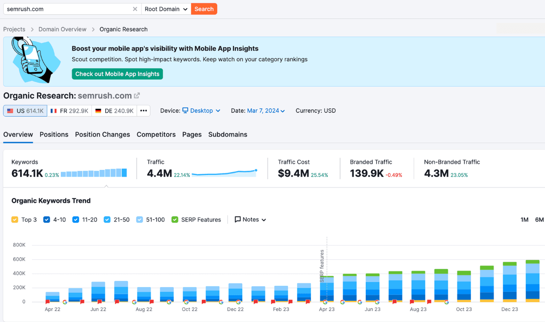Click the Keywords mini bar chart
Viewport: 545px width, 322px height.
click(x=94, y=173)
